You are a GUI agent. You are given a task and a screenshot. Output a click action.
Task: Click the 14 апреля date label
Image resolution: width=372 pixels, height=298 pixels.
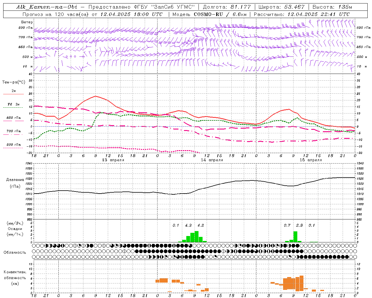coord(212,160)
